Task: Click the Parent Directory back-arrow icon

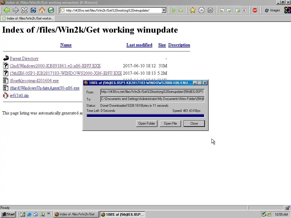Action: (6, 58)
